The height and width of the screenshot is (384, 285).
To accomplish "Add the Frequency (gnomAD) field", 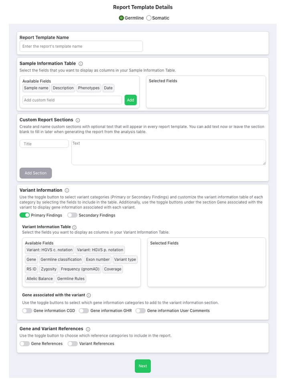I will (80, 269).
